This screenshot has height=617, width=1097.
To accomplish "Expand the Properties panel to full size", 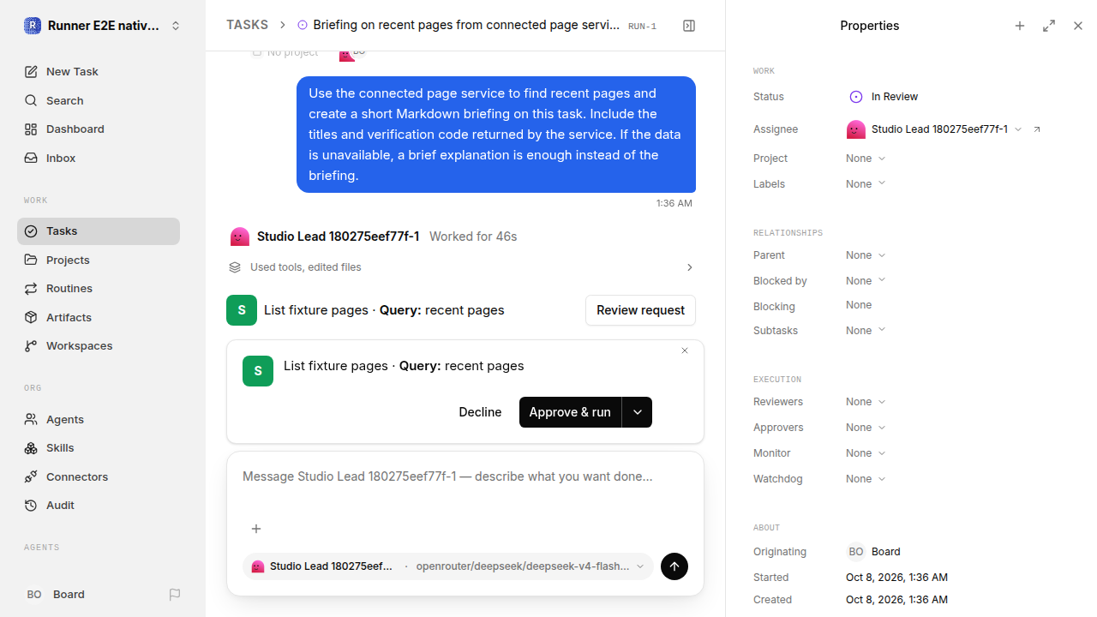I will [x=1049, y=26].
